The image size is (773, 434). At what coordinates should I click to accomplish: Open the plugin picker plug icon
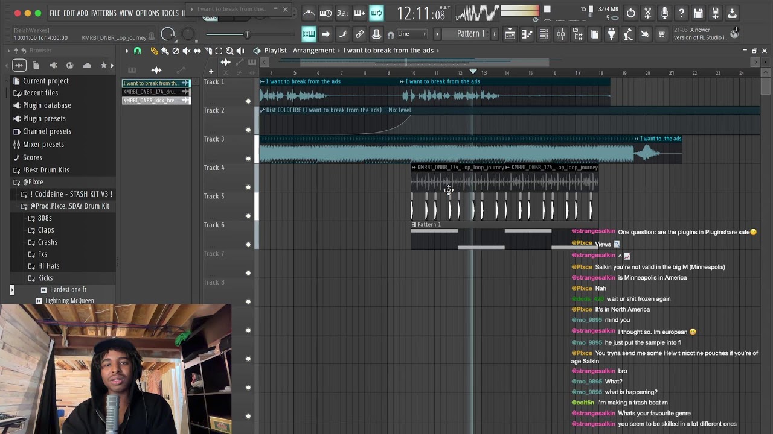pos(612,34)
